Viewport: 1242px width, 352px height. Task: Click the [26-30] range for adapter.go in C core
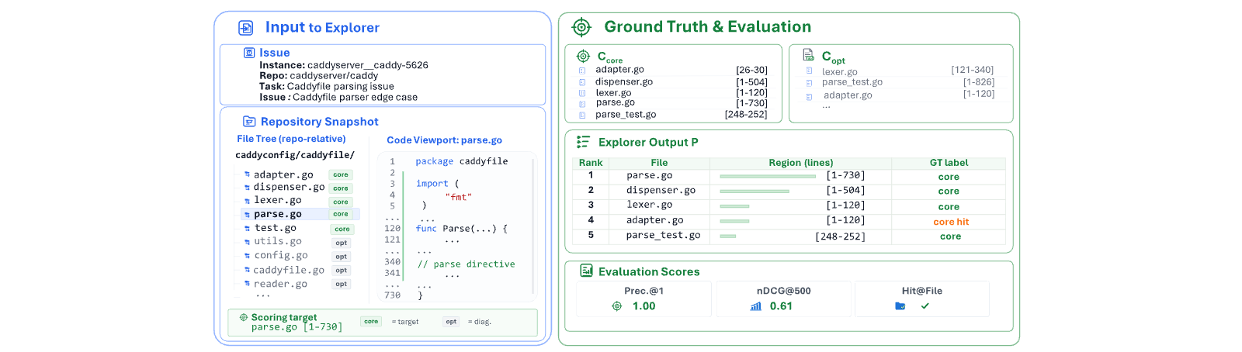point(751,70)
